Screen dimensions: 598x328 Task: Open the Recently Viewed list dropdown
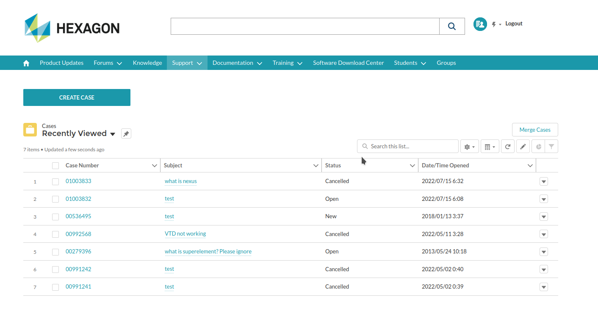tap(113, 134)
